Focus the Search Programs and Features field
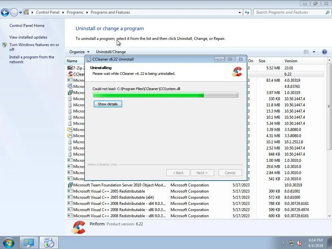Image resolution: width=332 pixels, height=249 pixels. point(290,12)
